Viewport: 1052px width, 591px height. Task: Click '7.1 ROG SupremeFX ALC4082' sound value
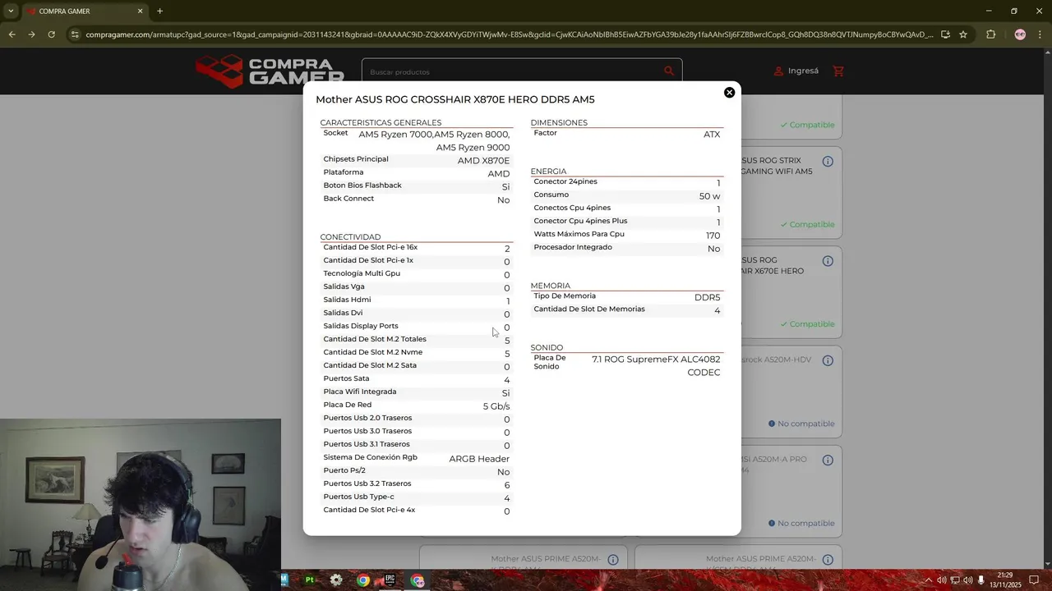(x=656, y=360)
